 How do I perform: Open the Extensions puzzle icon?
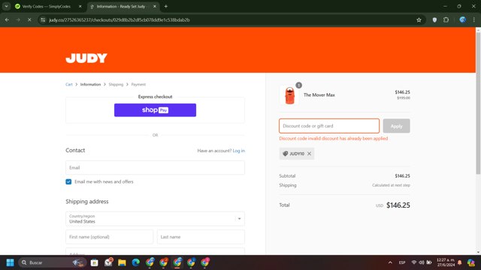446,20
